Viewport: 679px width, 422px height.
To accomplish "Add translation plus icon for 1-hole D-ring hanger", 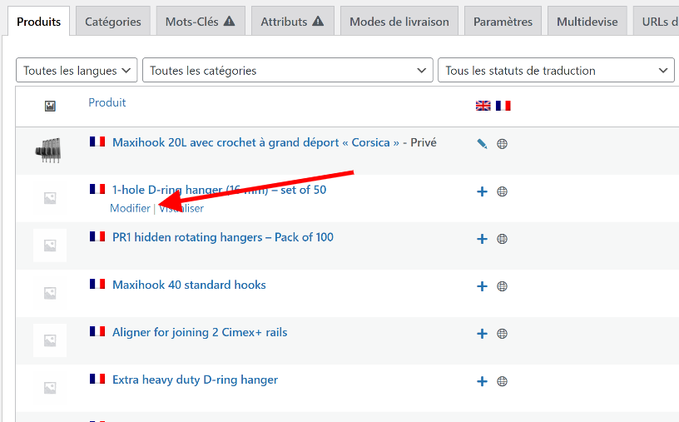I will click(x=482, y=191).
